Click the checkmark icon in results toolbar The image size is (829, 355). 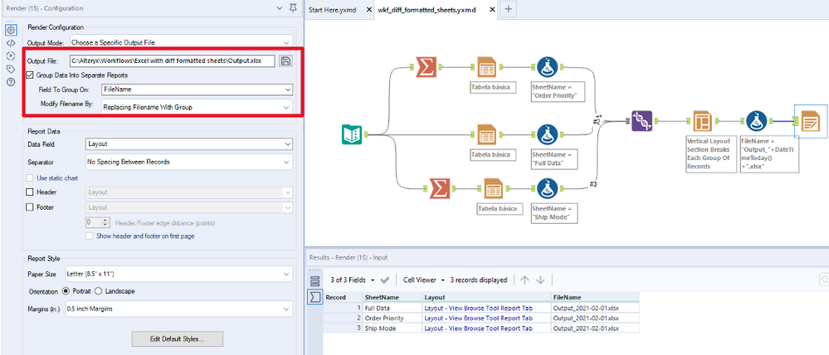[x=385, y=280]
